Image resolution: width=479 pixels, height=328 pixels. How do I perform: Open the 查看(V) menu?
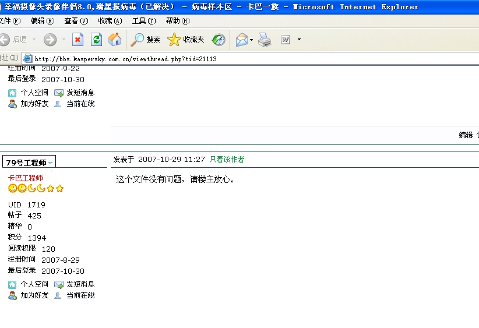tap(76, 21)
